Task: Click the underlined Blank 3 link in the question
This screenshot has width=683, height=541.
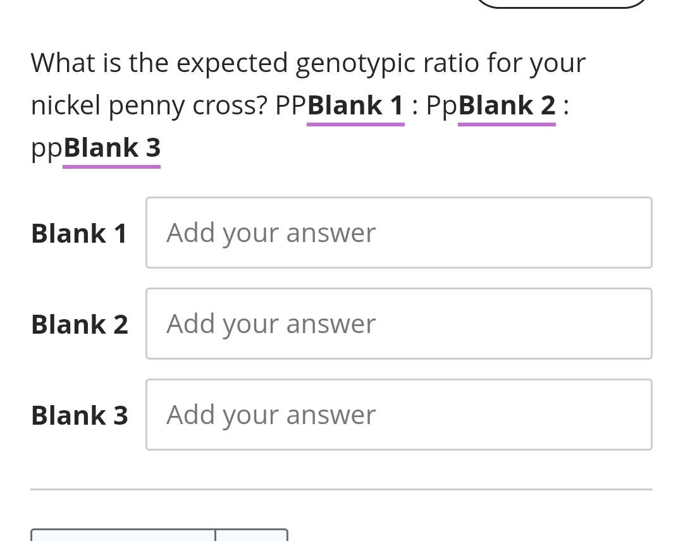Action: (111, 147)
